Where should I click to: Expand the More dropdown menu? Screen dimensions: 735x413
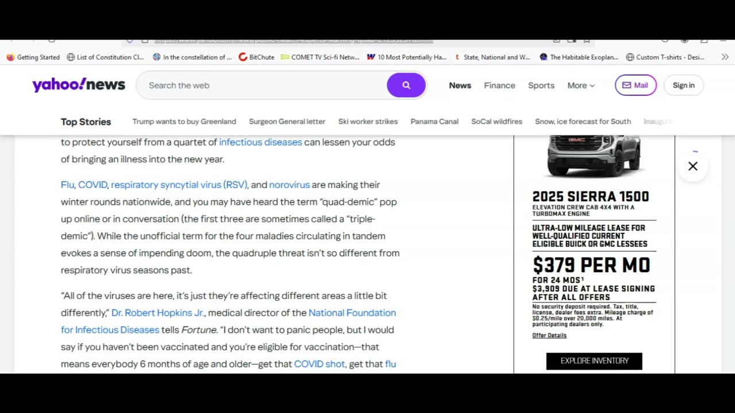(581, 85)
